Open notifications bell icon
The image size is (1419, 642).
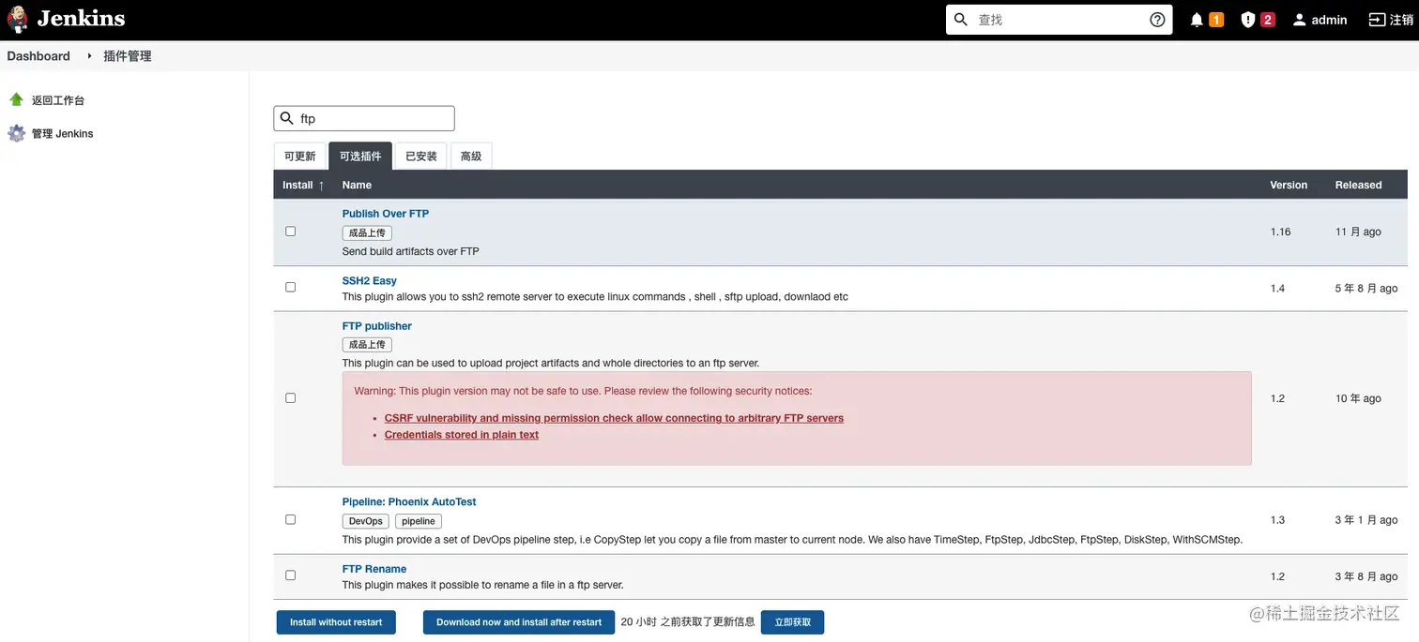click(1197, 20)
